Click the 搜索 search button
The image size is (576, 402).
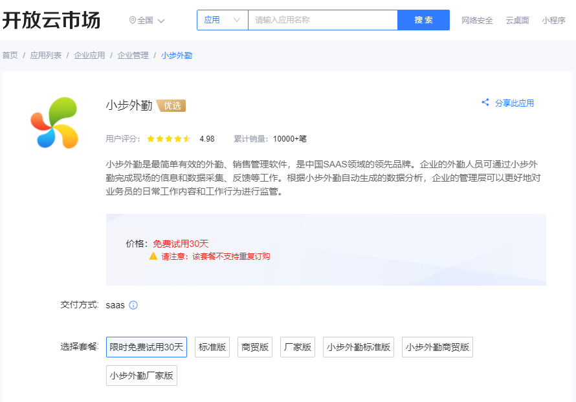pos(423,20)
